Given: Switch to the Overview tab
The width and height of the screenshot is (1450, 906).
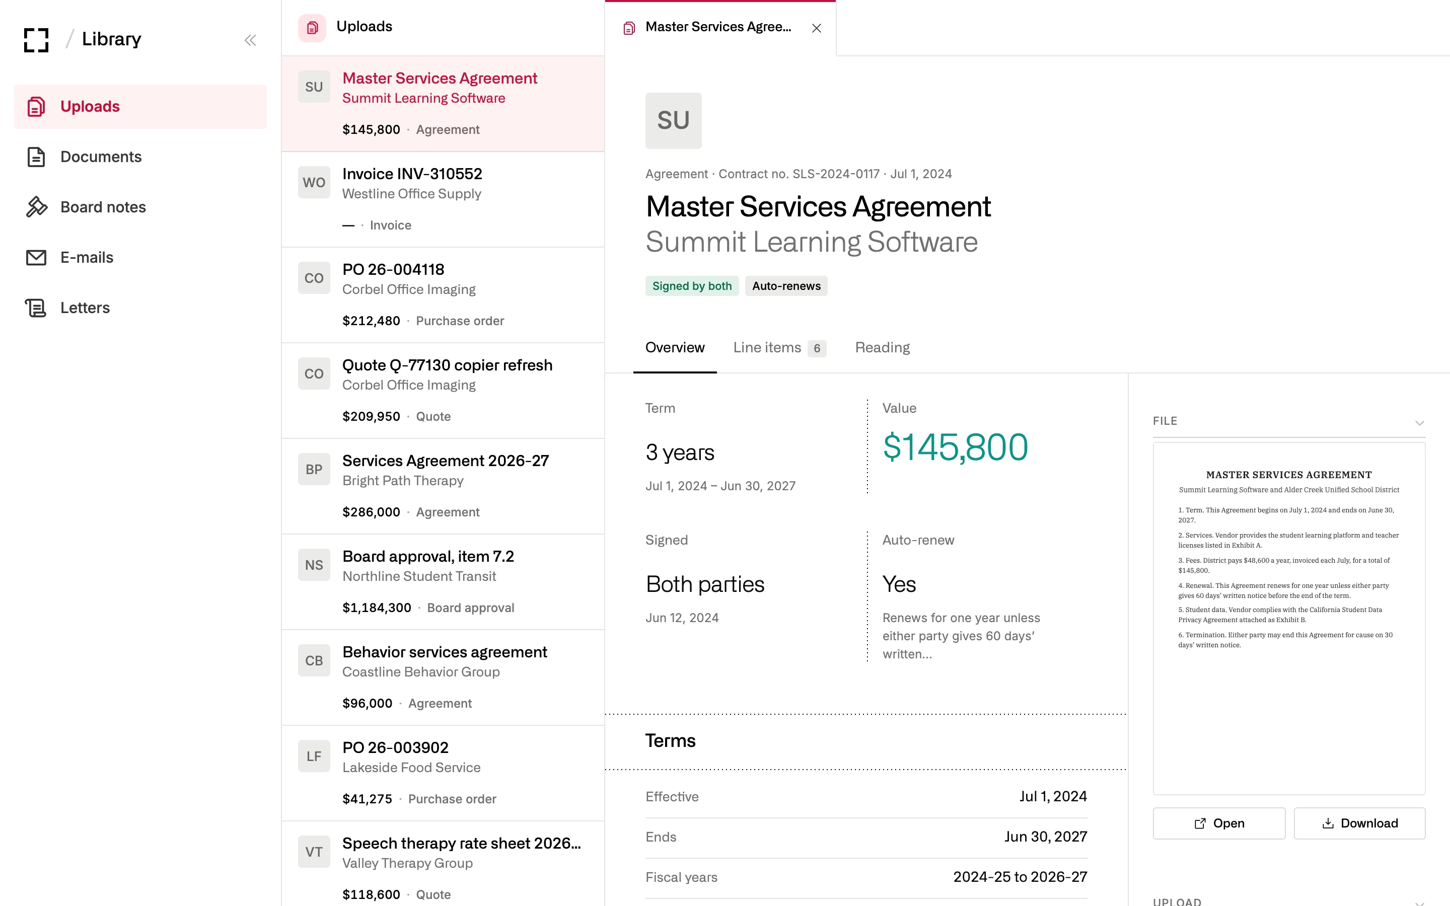Looking at the screenshot, I should click(675, 347).
